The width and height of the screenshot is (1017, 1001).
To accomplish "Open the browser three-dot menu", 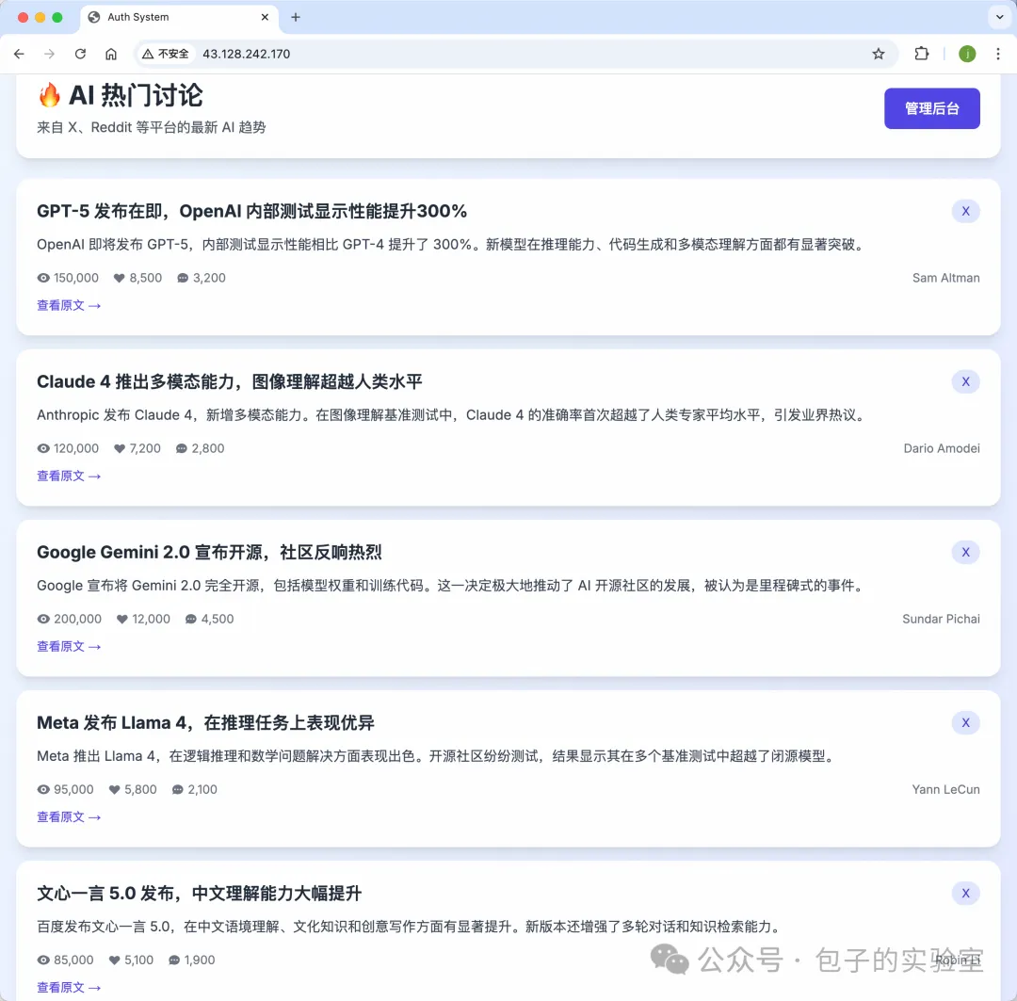I will tap(997, 54).
